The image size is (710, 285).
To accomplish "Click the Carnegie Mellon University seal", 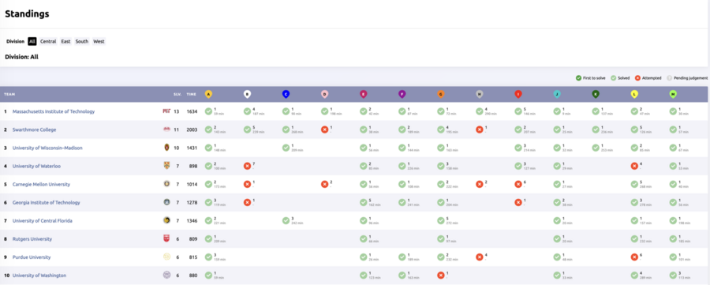I will point(166,184).
